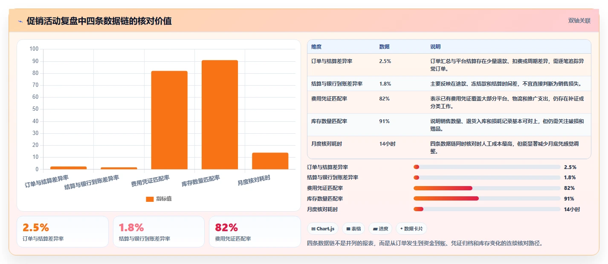Image resolution: width=608 pixels, height=264 pixels.
Task: Click the description starting 表示已有费用凭证
Action: point(507,103)
